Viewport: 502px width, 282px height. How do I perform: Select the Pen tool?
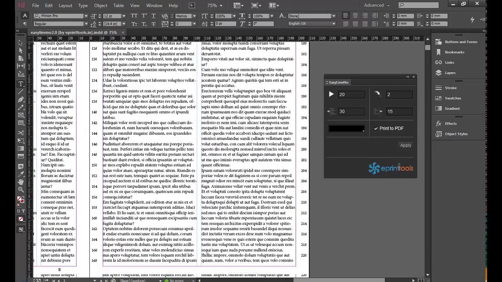(x=21, y=99)
